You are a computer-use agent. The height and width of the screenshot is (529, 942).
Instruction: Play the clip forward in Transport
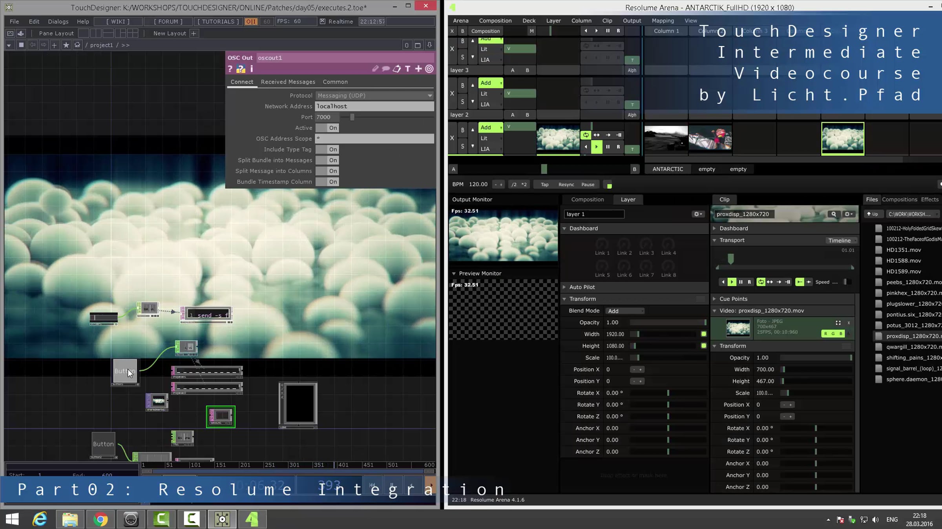point(732,282)
